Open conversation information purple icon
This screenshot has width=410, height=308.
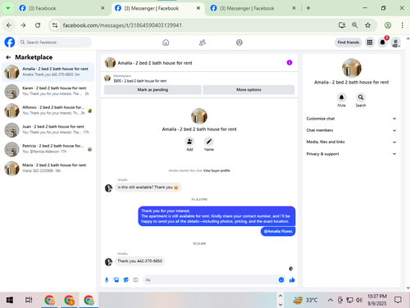(x=289, y=62)
